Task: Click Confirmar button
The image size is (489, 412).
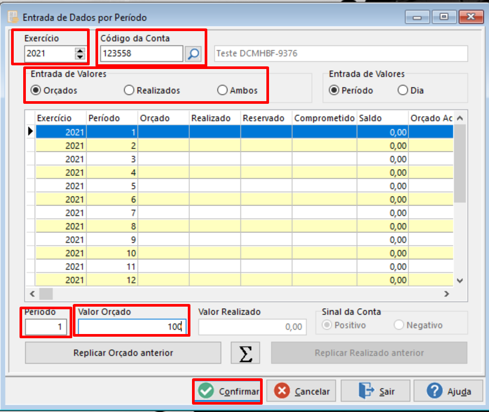Action: tap(227, 391)
